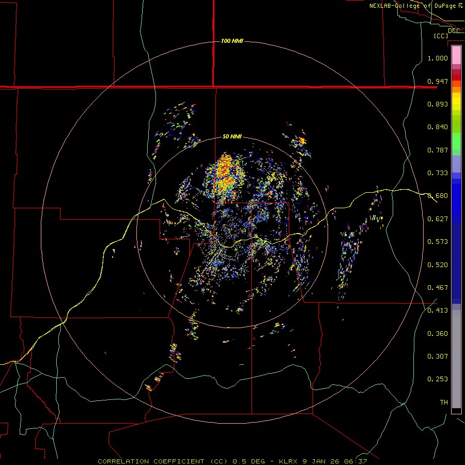The width and height of the screenshot is (465, 465).
Task: Click the [CC] legend title
Action: (x=441, y=36)
